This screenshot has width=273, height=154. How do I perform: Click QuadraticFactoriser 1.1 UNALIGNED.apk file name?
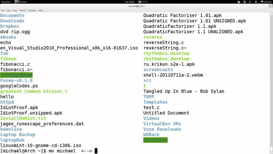tap(193, 32)
